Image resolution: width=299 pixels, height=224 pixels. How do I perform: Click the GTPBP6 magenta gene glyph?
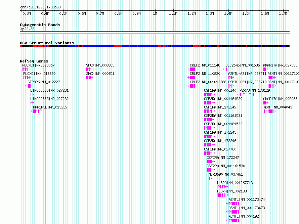coord(28,86)
